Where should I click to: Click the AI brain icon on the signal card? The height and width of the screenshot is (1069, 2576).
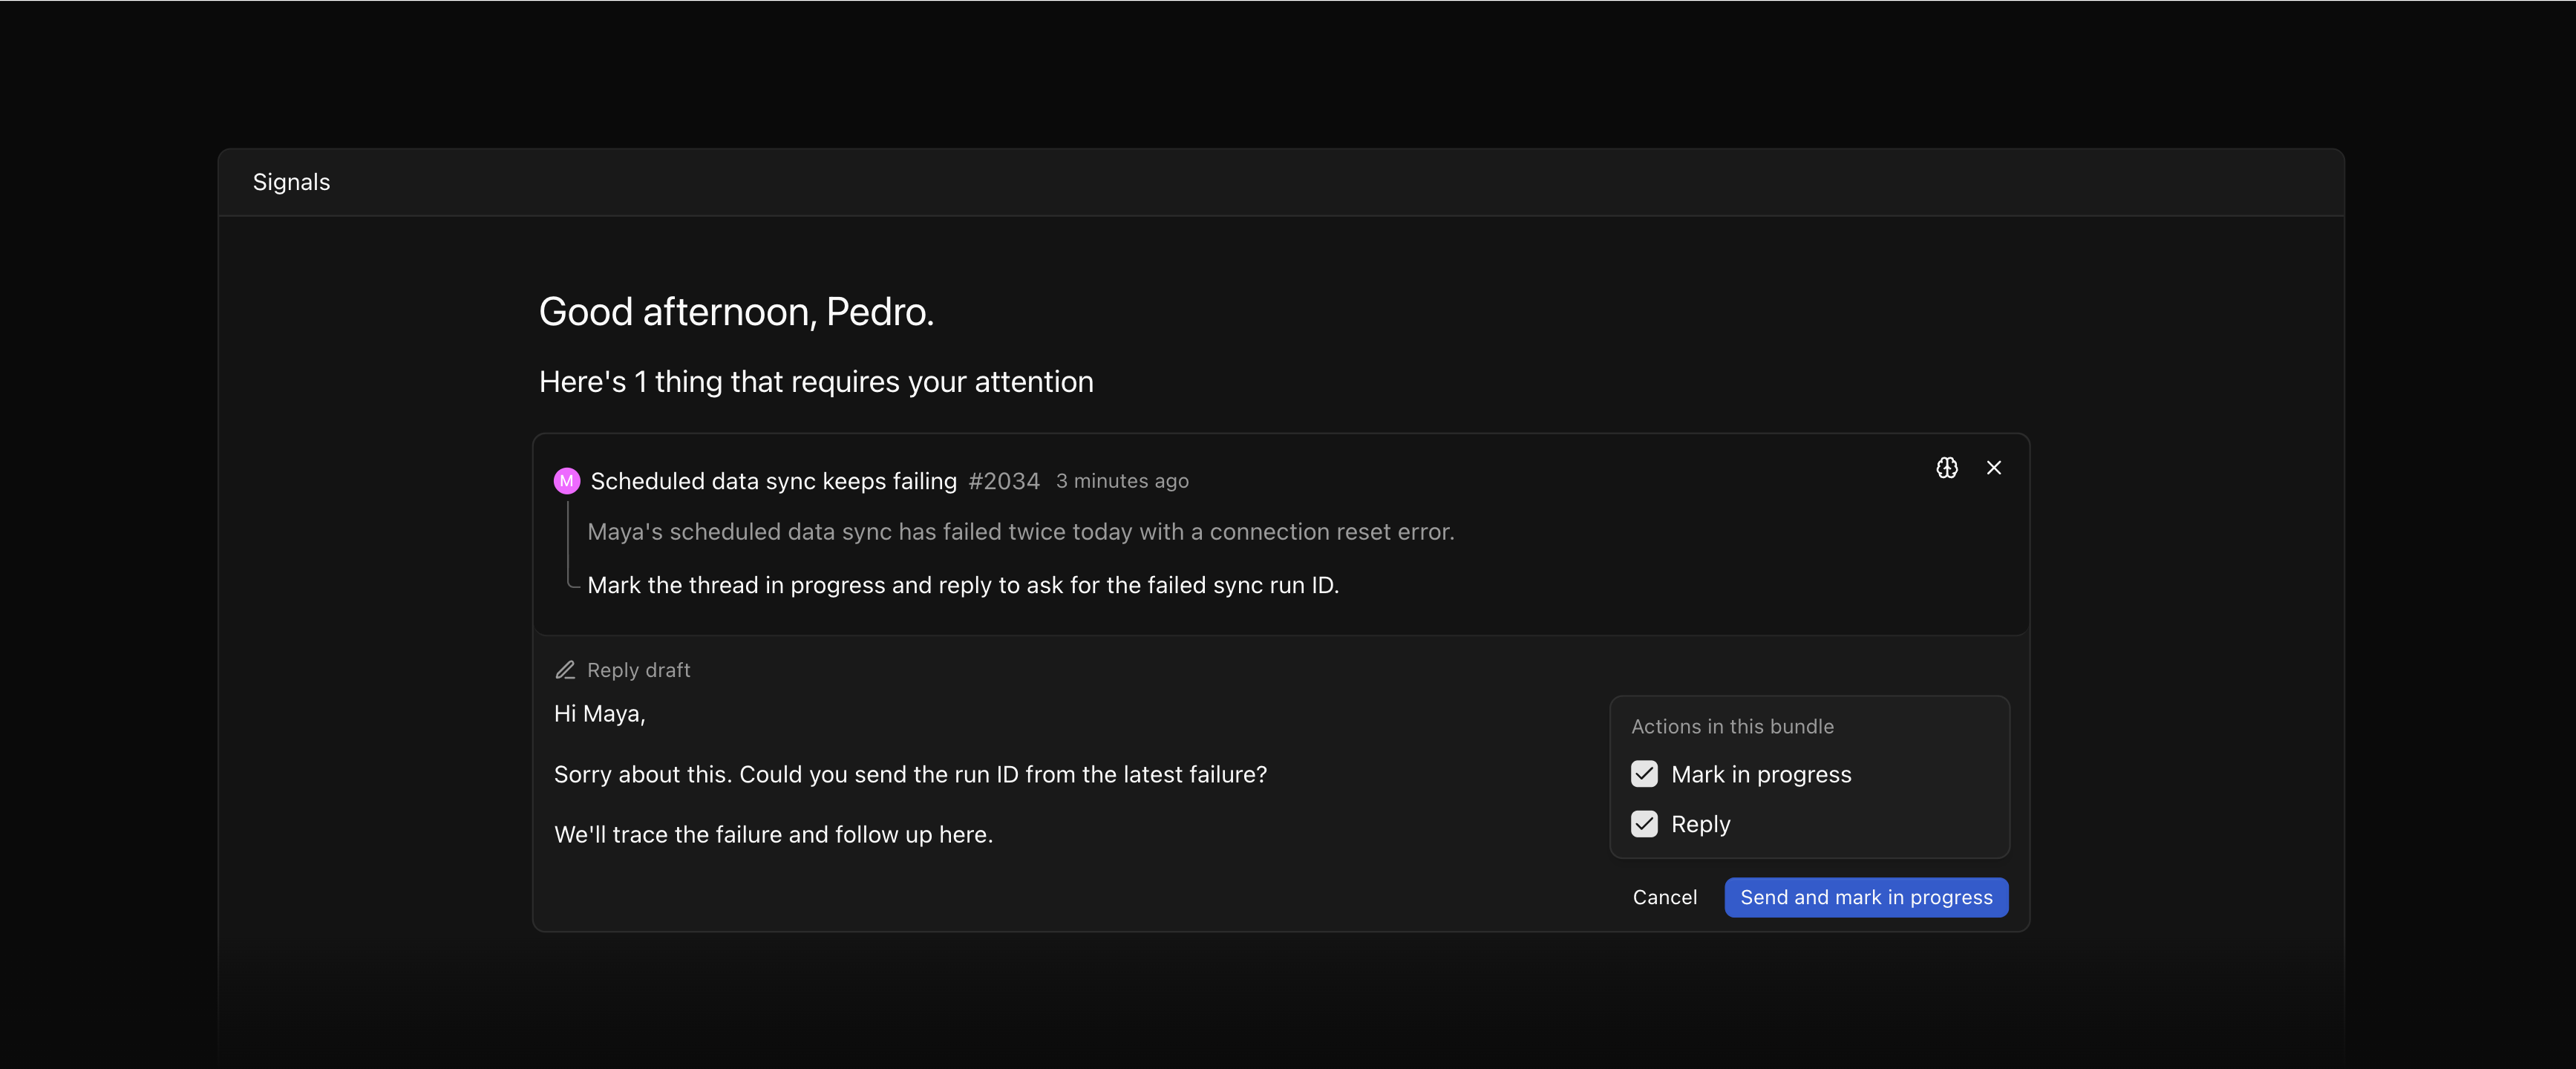[x=1946, y=468]
